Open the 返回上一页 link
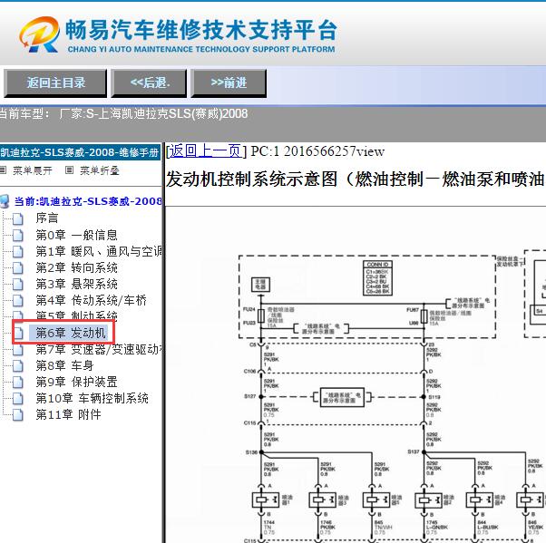Image resolution: width=546 pixels, height=543 pixels. pos(206,151)
